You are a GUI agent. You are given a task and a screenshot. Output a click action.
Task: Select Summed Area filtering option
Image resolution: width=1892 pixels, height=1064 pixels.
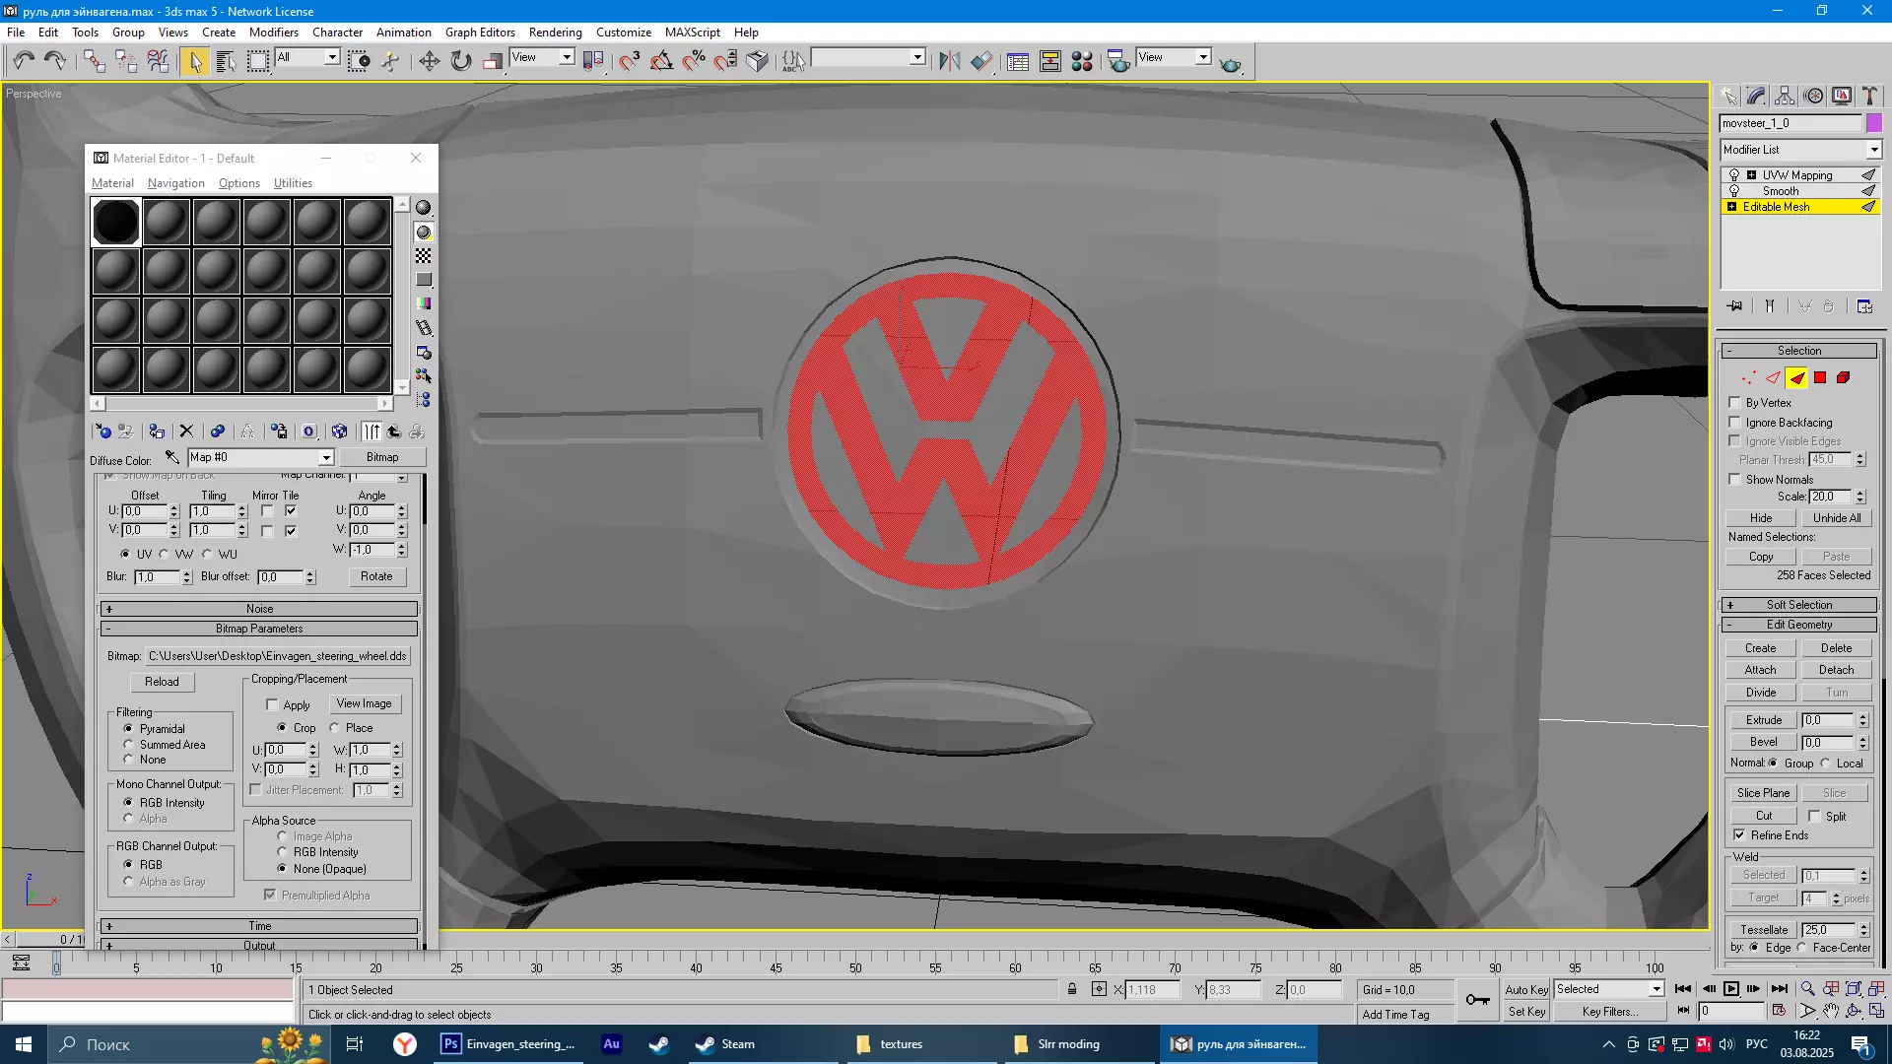[x=128, y=745]
